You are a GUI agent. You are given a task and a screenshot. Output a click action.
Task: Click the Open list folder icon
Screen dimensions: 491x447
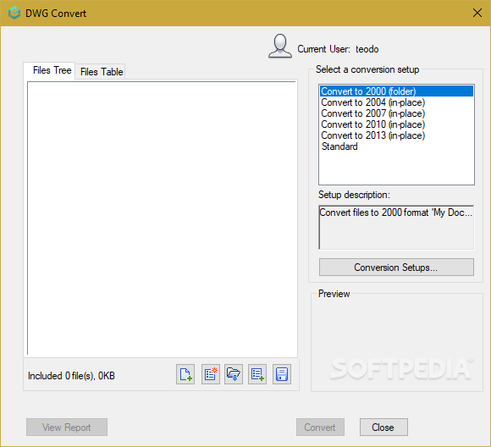coord(234,374)
